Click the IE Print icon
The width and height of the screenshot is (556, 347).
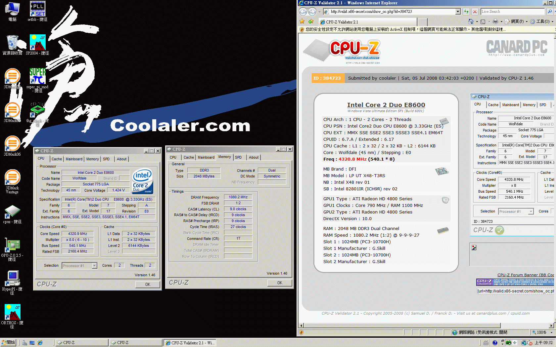(x=495, y=21)
